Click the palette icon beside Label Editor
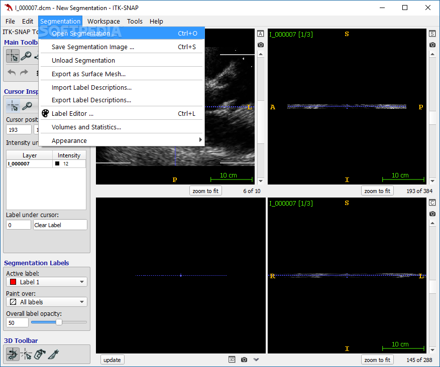The height and width of the screenshot is (367, 440). pos(45,113)
